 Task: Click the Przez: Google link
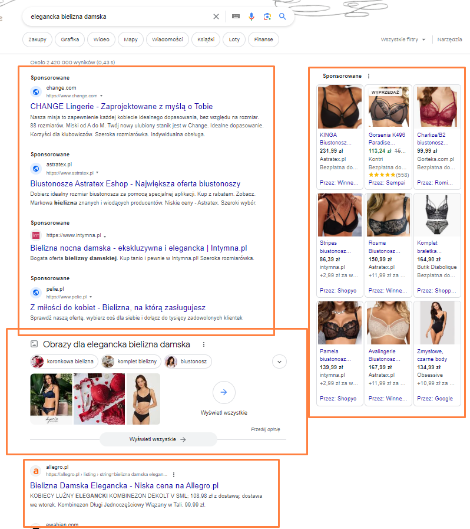point(435,399)
